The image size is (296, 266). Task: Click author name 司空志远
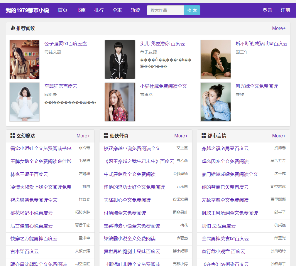278,186
